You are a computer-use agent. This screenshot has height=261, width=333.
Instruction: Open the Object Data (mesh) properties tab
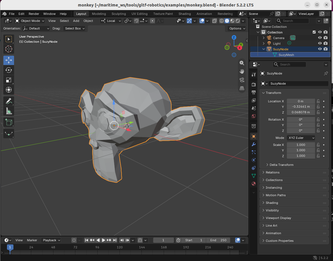[254, 175]
